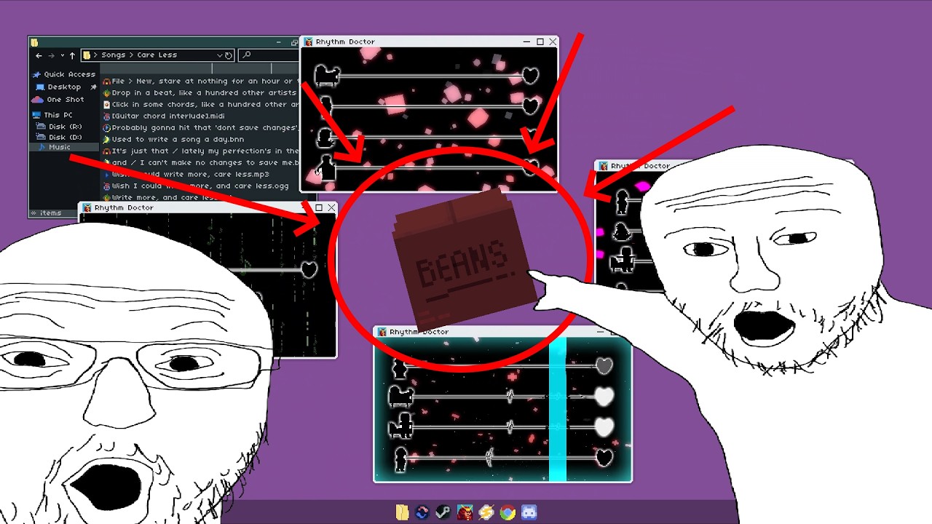Click icon beside 'Probably gonna hit that' file
Viewport: 932px width, 524px height.
pyautogui.click(x=106, y=128)
